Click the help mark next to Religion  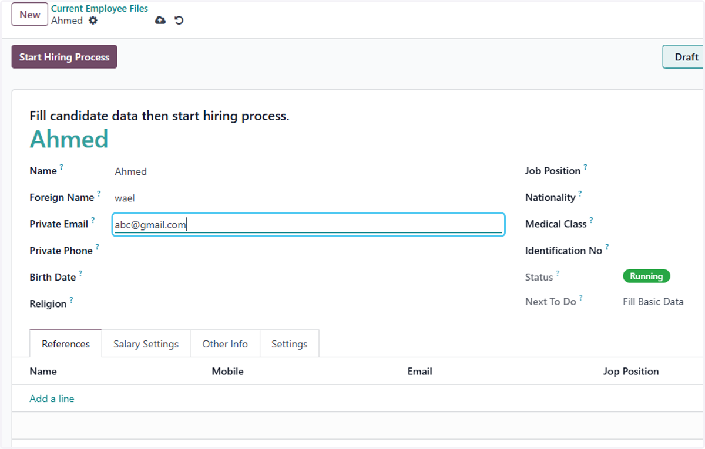pos(71,300)
